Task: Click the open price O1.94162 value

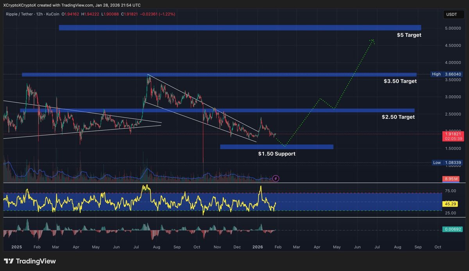Action: coord(70,14)
